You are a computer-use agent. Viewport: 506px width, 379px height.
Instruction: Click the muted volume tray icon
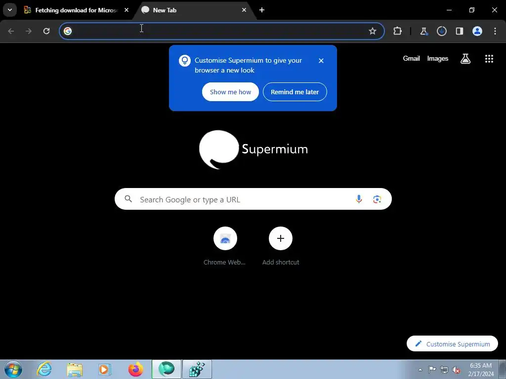[x=456, y=370]
